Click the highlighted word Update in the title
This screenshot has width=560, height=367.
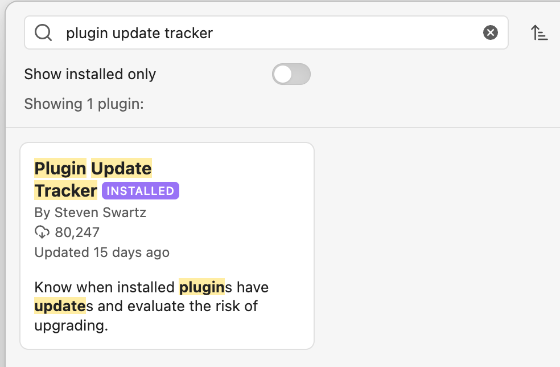121,169
